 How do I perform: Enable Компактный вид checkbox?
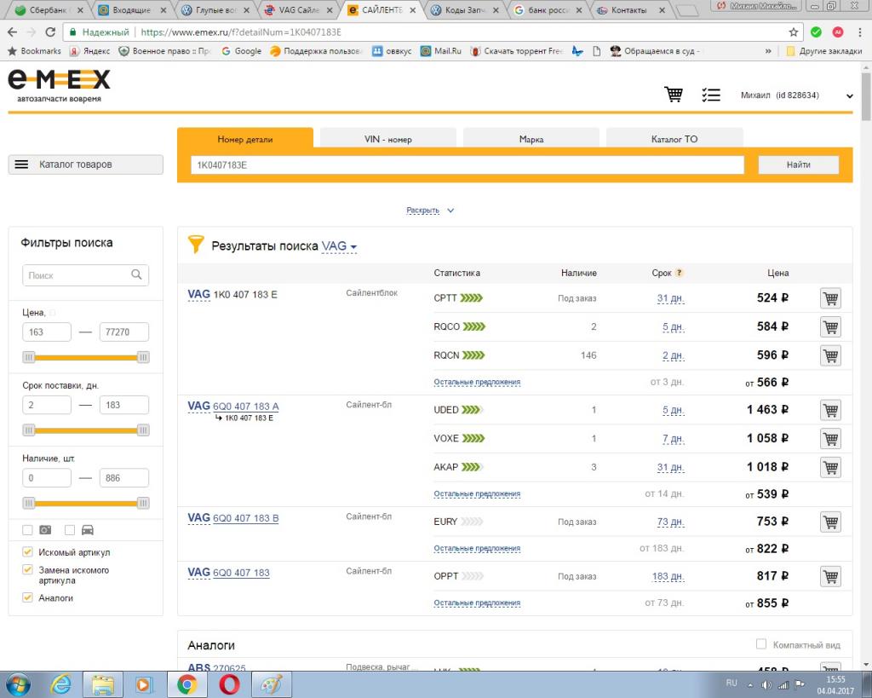pos(761,644)
